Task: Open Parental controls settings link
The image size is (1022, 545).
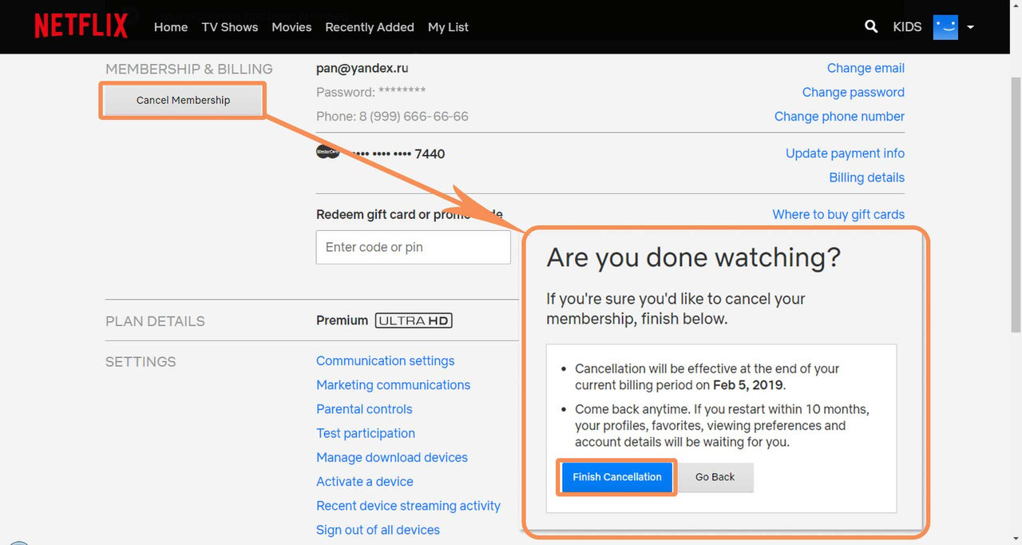Action: pyautogui.click(x=364, y=409)
